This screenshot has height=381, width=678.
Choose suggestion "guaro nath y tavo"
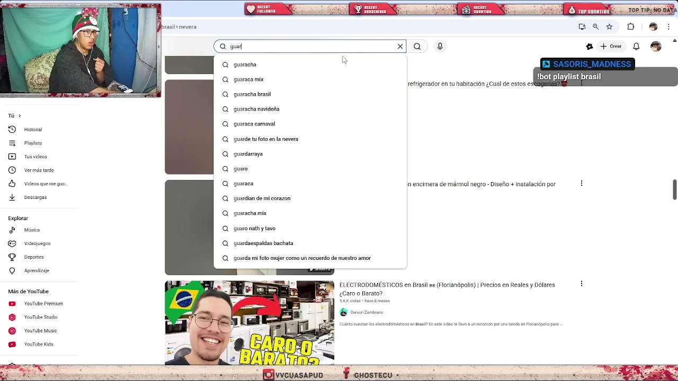click(x=310, y=229)
